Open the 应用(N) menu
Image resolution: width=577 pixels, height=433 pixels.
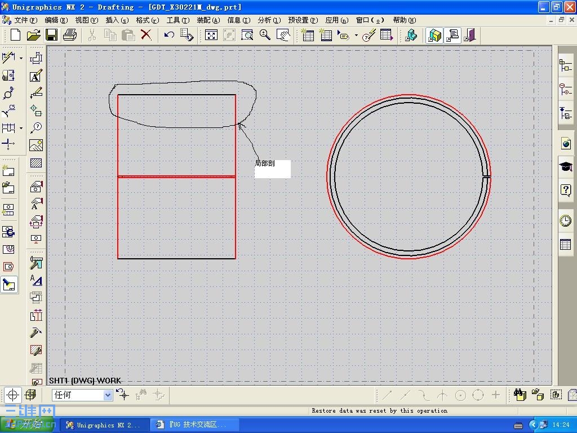coord(337,20)
